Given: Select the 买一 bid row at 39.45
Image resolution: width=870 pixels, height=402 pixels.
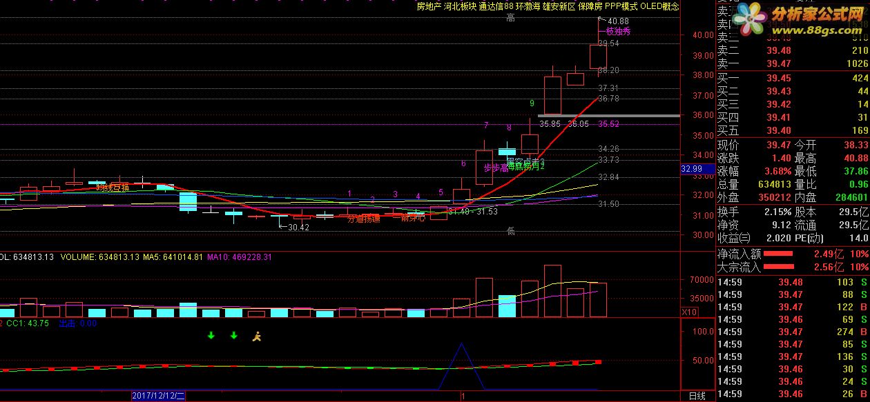Looking at the screenshot, I should [793, 79].
